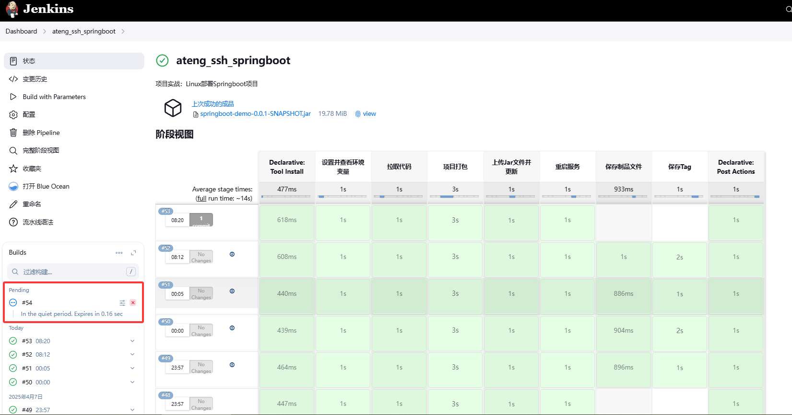Open 上次成功的成品 last successful artifacts link
The height and width of the screenshot is (415, 792).
(213, 104)
